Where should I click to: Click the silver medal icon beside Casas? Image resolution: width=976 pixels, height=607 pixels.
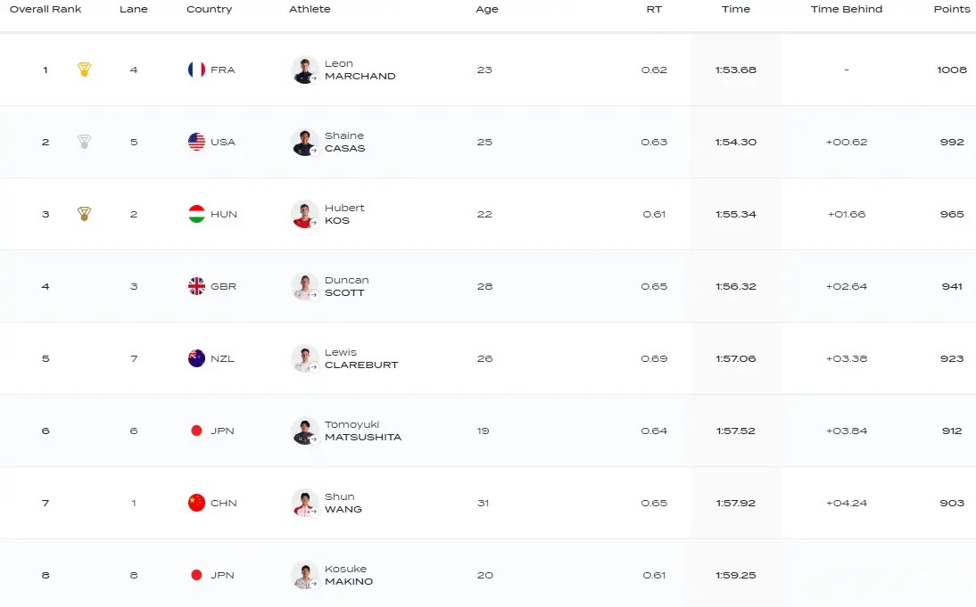point(84,142)
